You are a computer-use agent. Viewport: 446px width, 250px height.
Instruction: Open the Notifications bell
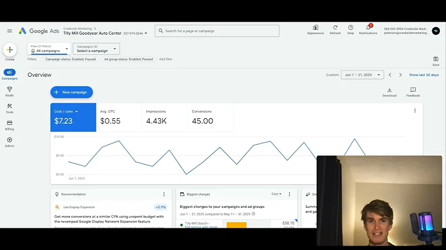coord(368,30)
